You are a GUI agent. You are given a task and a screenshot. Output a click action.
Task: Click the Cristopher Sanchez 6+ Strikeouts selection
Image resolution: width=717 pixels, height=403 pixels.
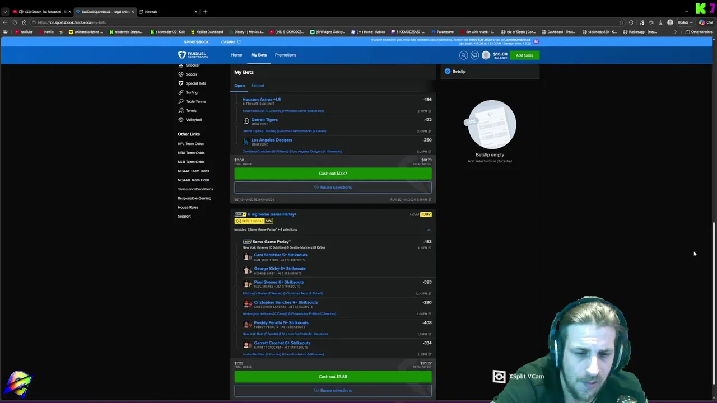[x=286, y=302]
